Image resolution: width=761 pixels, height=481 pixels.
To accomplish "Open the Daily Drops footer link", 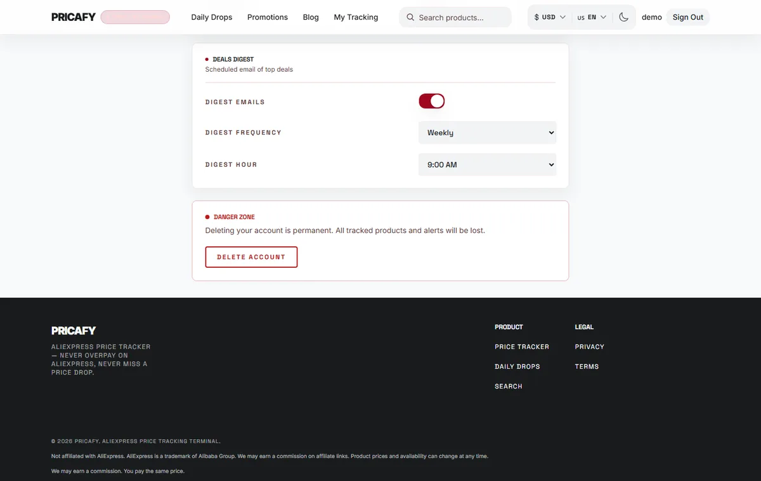I will 517,367.
